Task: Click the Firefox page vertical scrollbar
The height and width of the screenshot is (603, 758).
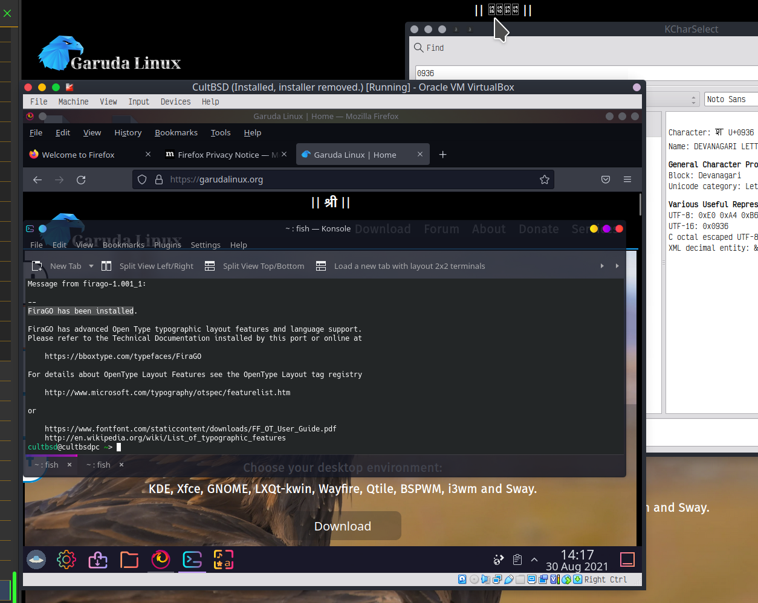Action: pos(640,205)
